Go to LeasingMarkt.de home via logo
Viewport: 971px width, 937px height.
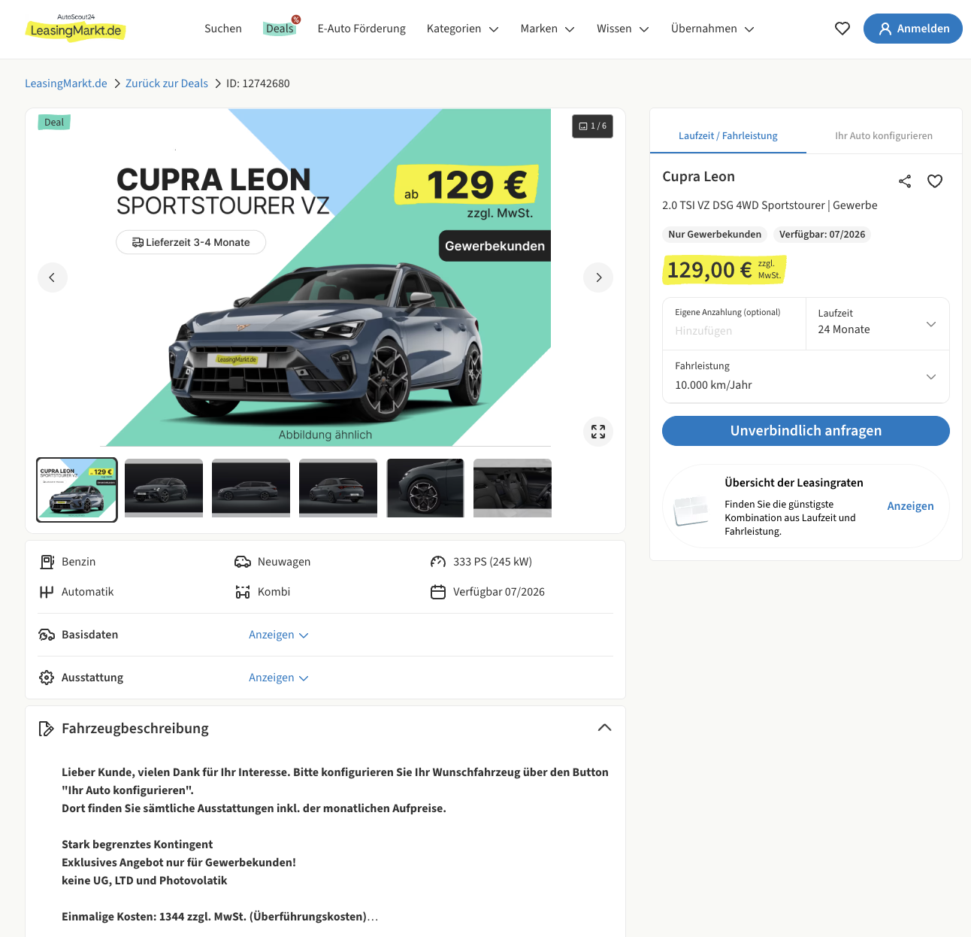point(76,29)
